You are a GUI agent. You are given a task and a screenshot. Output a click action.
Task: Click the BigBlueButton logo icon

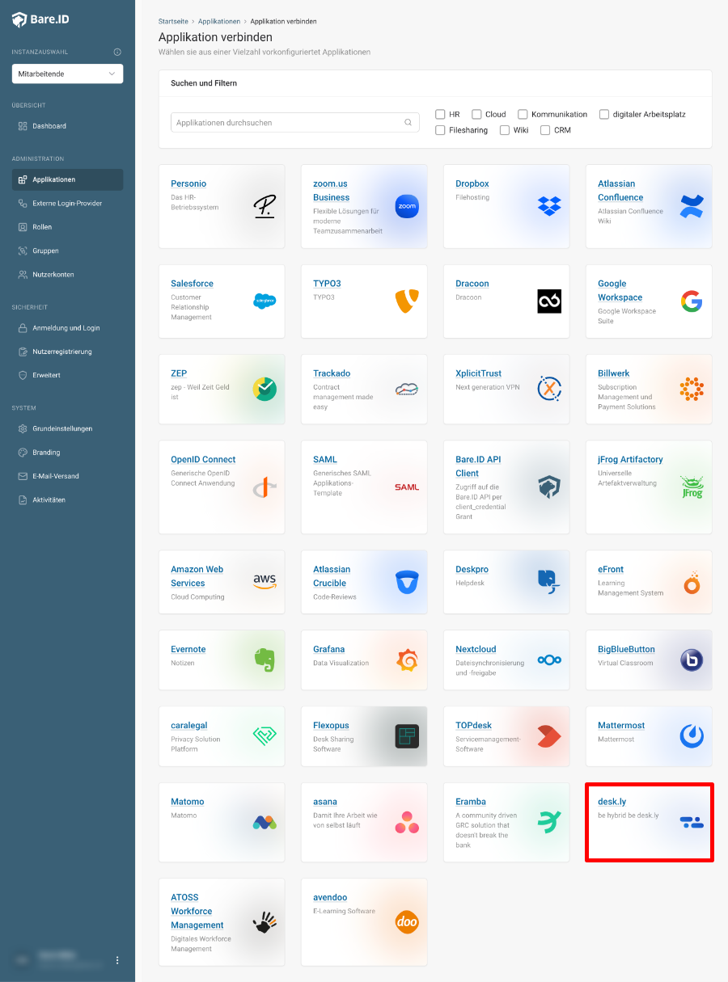(x=692, y=660)
